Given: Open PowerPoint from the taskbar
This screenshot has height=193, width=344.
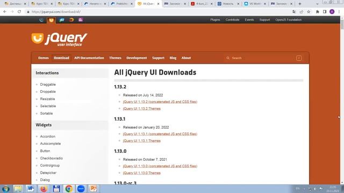Looking at the screenshot, I should tap(94, 189).
